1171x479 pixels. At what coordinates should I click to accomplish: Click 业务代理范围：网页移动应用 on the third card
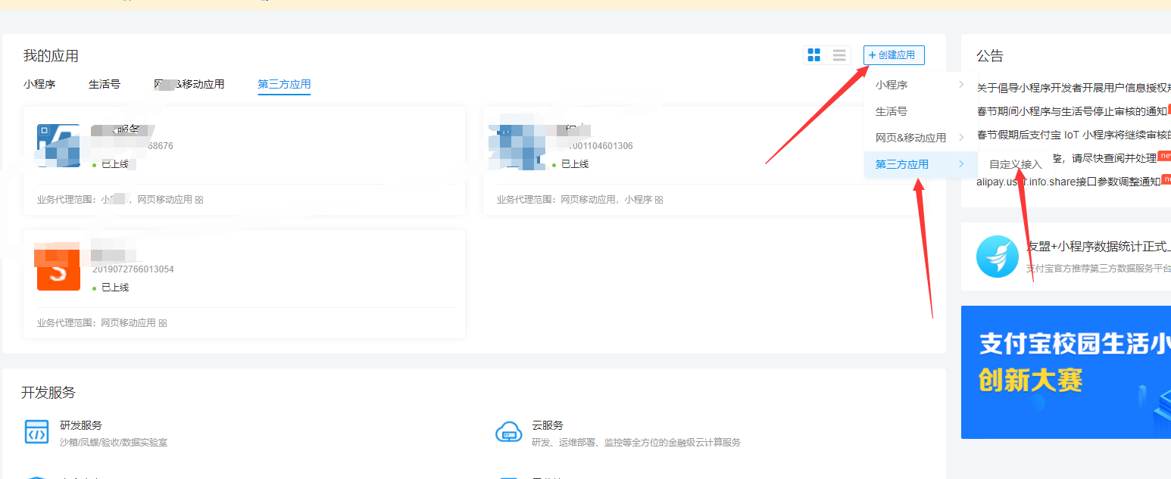96,323
